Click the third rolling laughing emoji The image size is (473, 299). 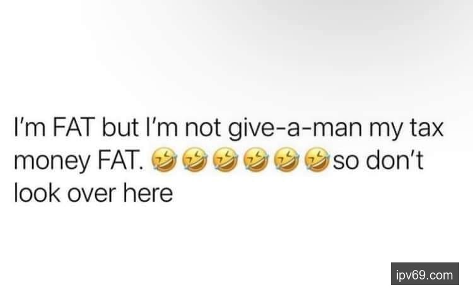(x=225, y=160)
